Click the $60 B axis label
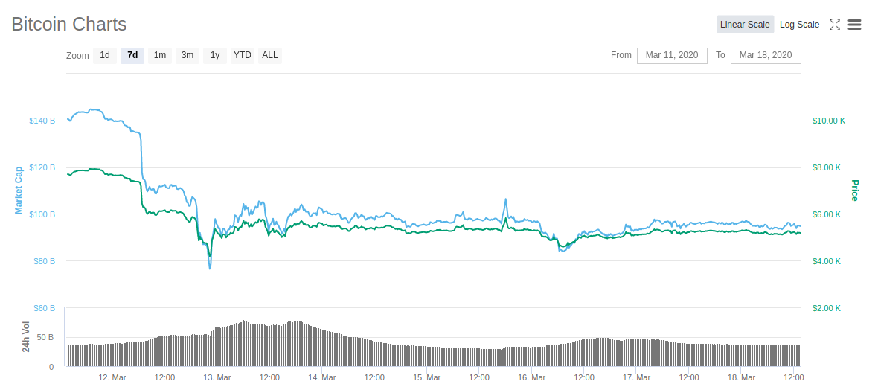 click(44, 308)
